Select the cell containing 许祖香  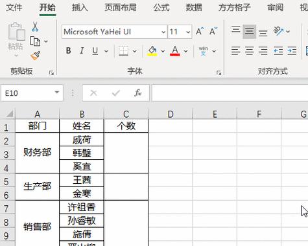(82, 207)
